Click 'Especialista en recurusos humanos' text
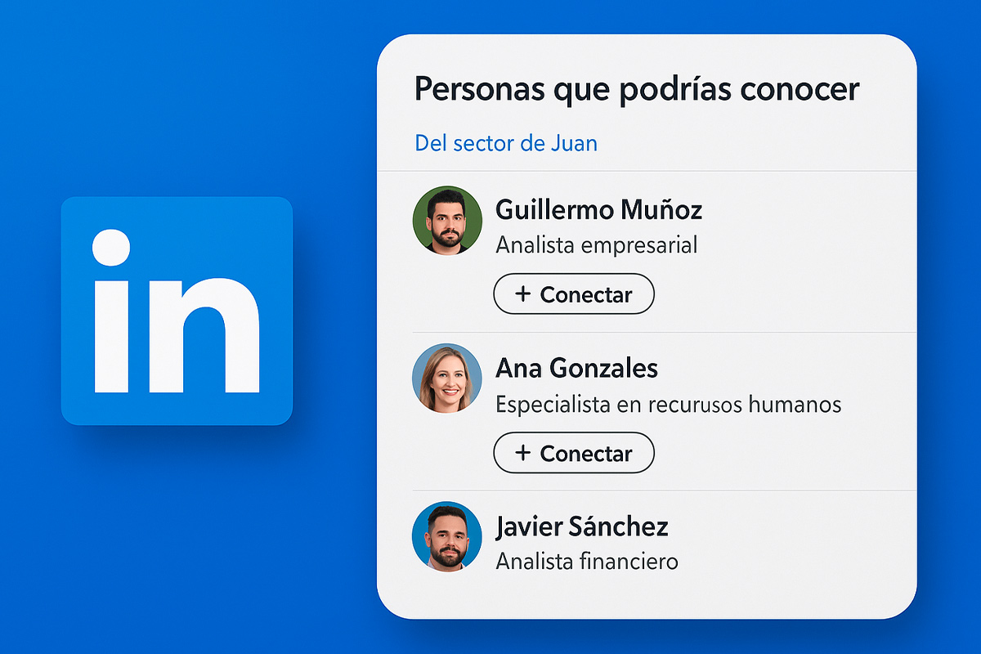 (668, 404)
